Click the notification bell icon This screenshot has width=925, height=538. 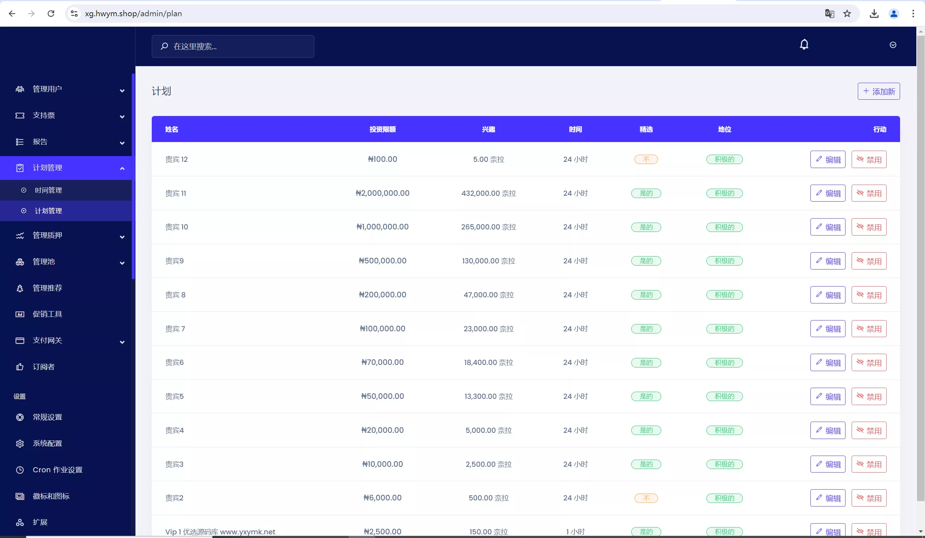(x=804, y=45)
